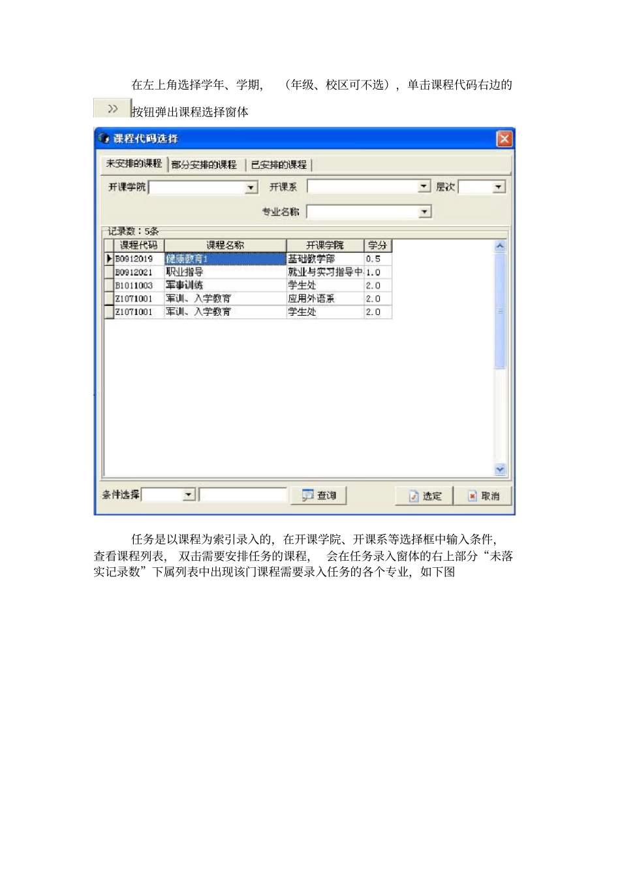Select course code B0912019
The width and height of the screenshot is (620, 879).
[138, 259]
